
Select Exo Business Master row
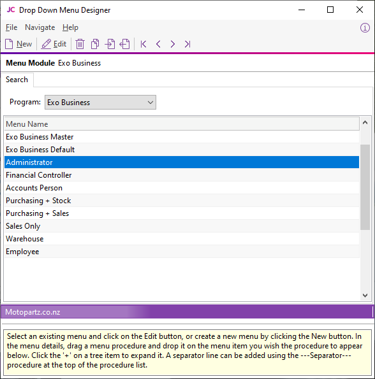tap(182, 137)
